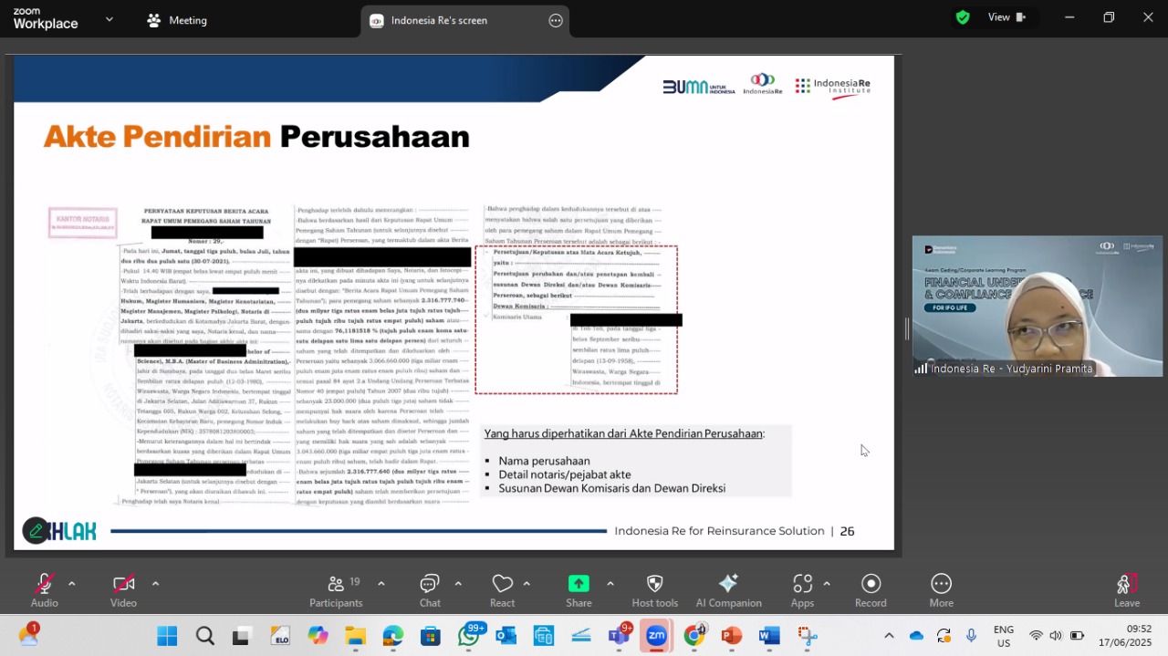Open the Apps icon in toolbar
The width and height of the screenshot is (1168, 656).
point(802,584)
